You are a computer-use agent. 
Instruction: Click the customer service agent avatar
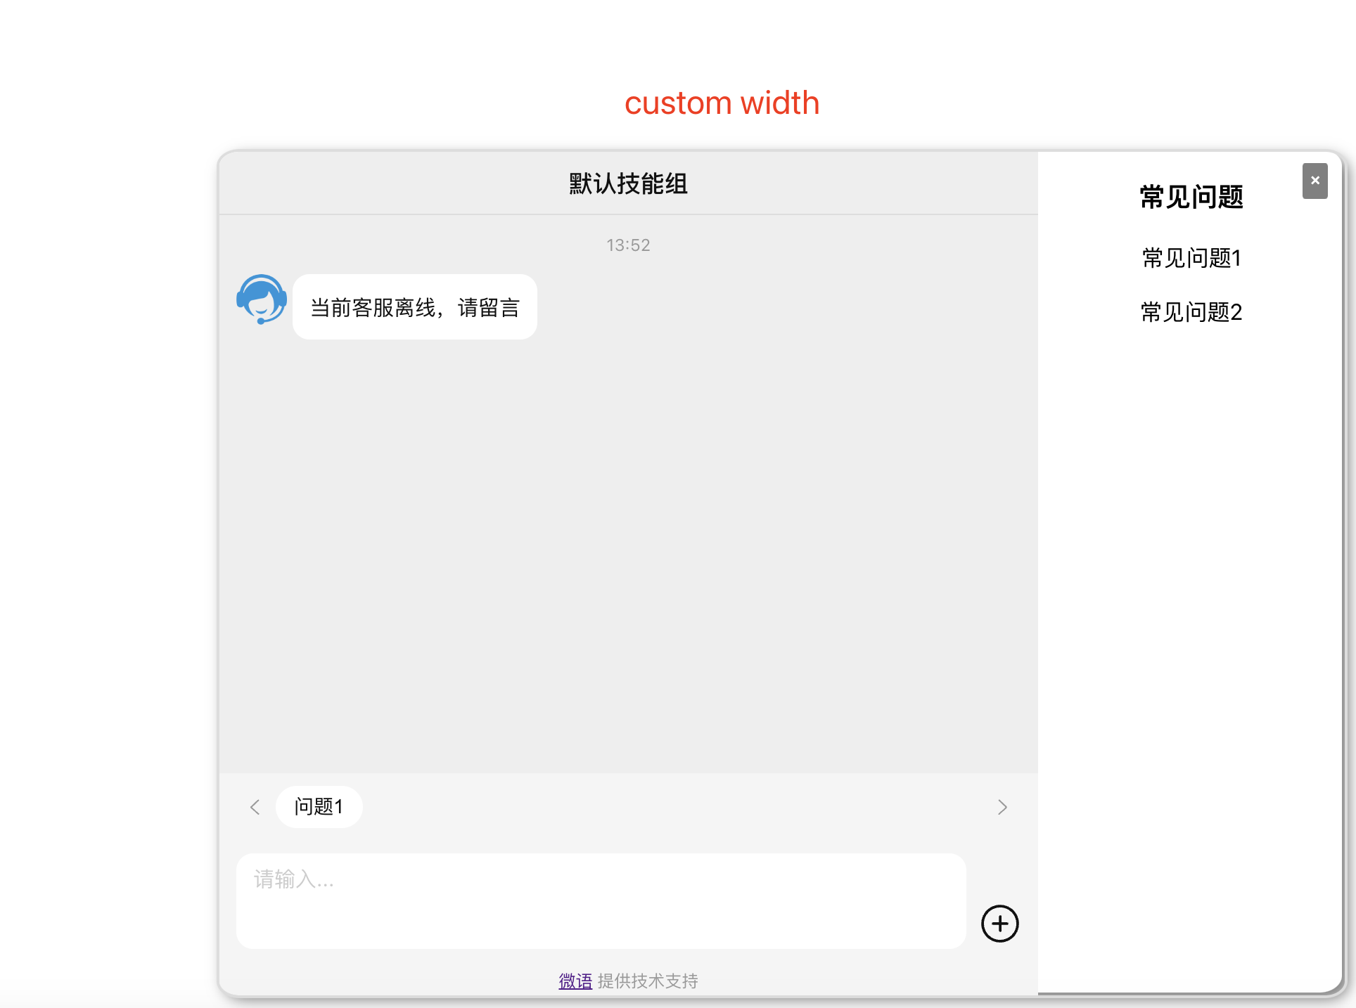tap(262, 299)
